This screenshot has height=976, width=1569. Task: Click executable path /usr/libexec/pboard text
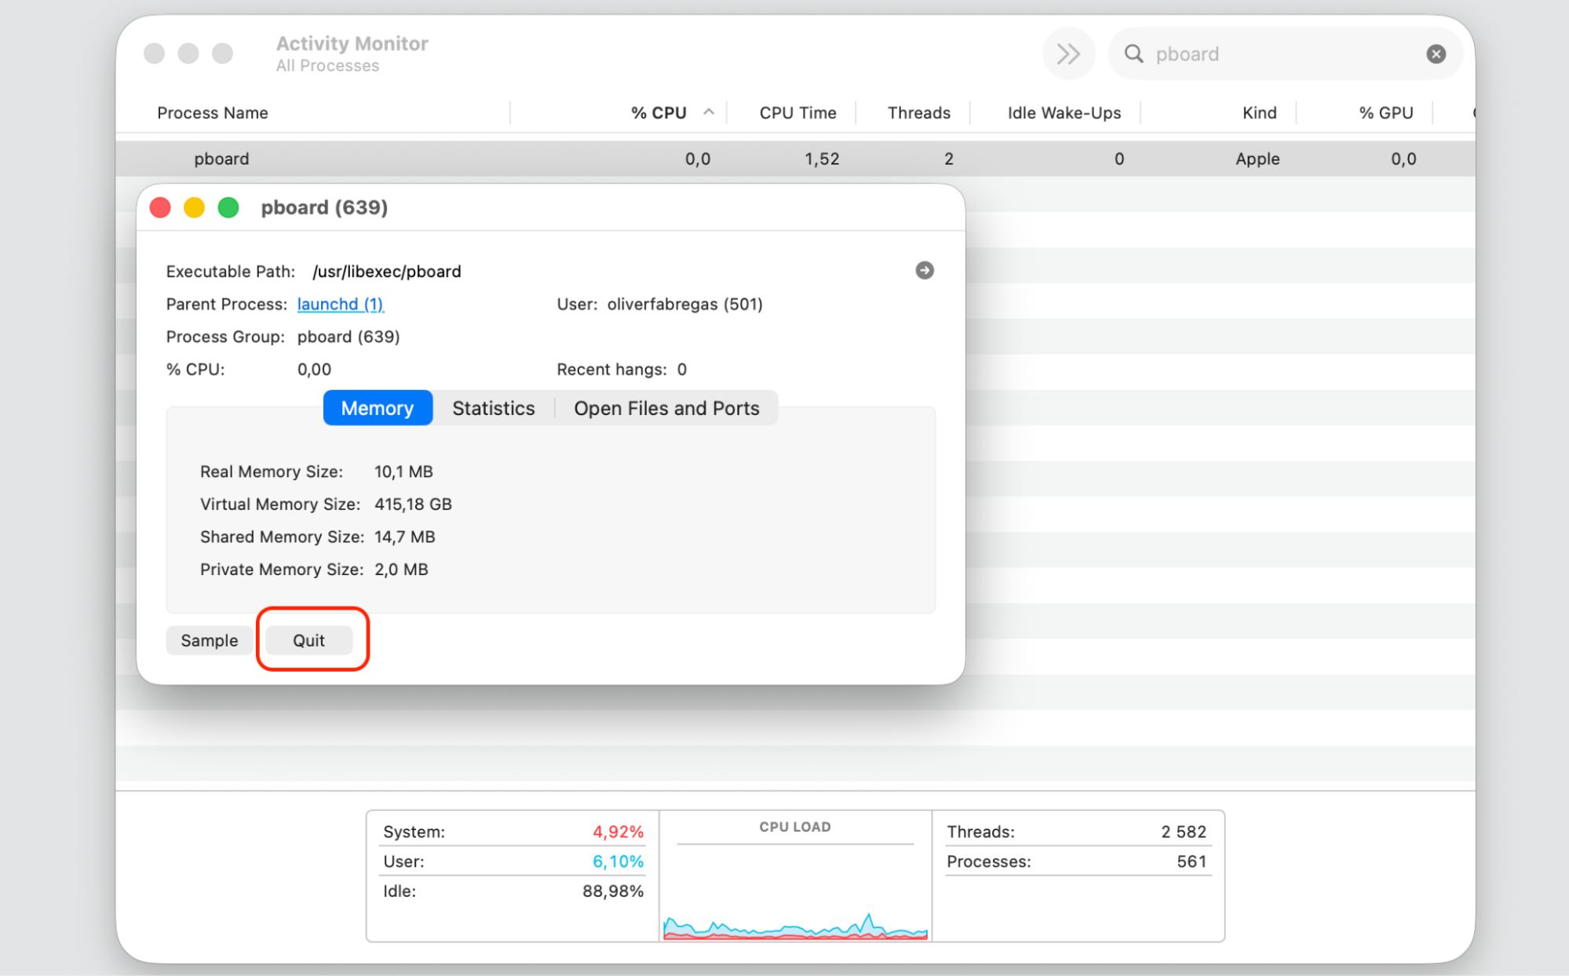387,271
